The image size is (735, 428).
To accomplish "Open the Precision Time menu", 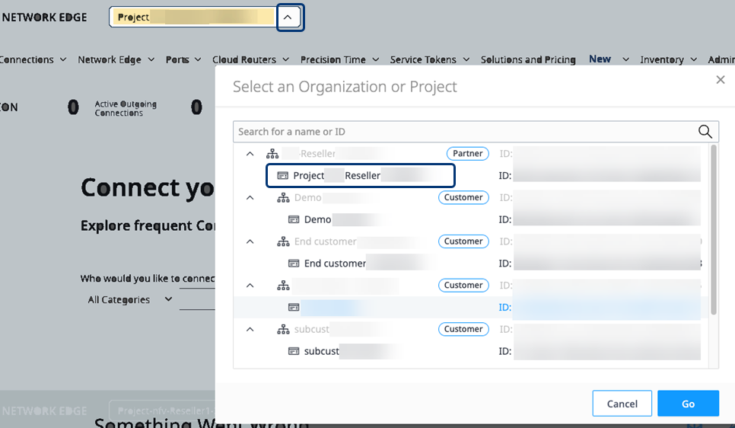I will click(x=339, y=59).
